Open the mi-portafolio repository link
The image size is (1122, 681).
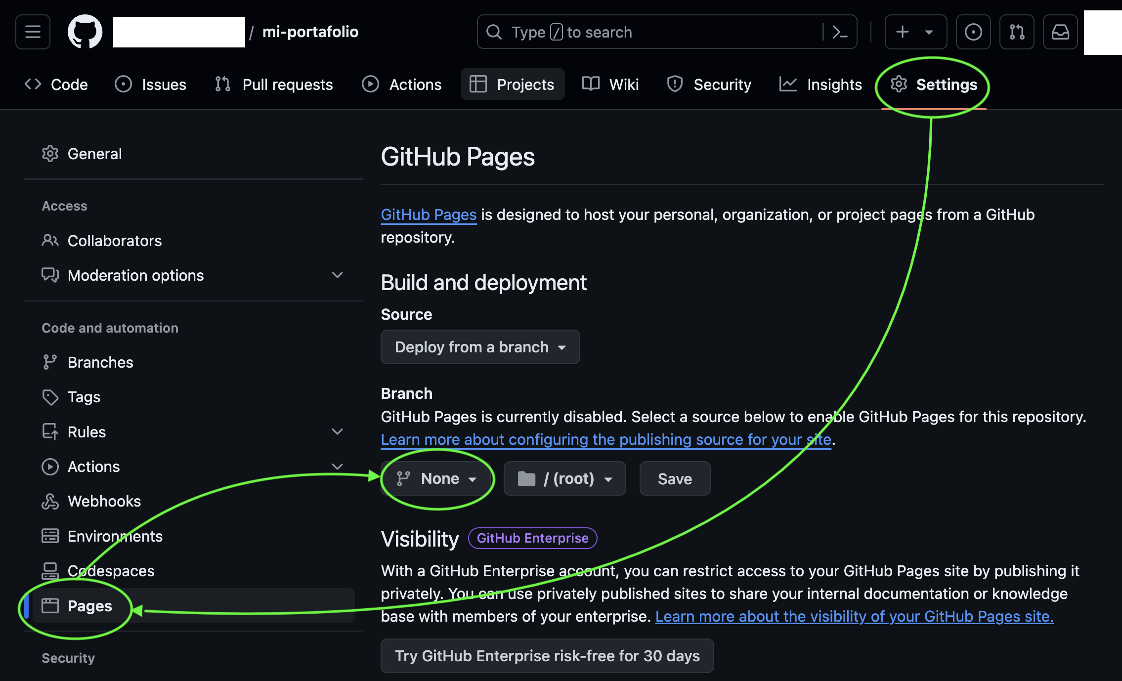[310, 32]
